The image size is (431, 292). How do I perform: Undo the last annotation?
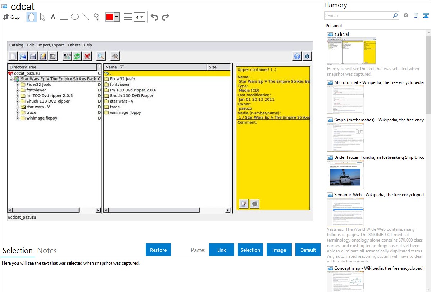[x=154, y=17]
